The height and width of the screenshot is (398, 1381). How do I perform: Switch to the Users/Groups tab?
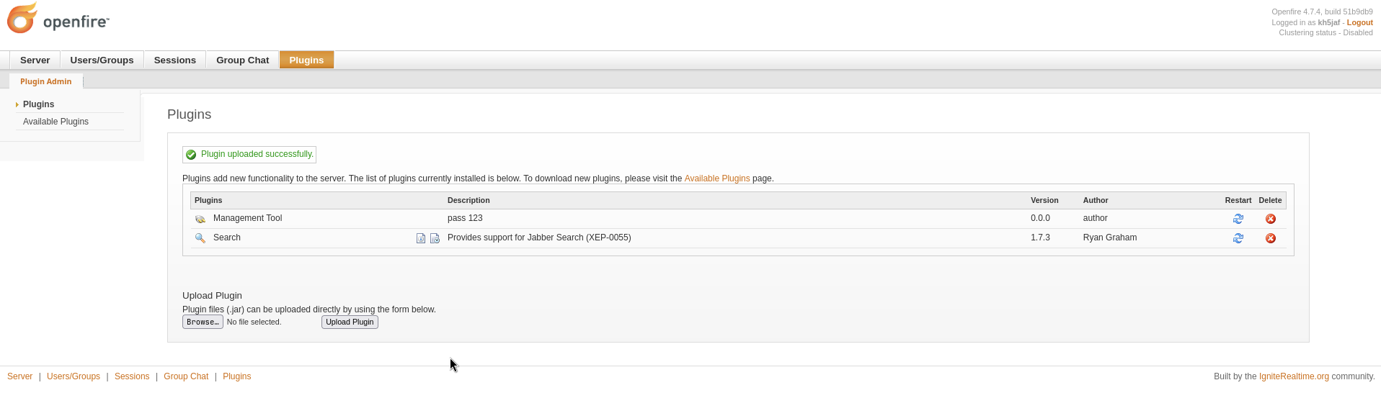[102, 60]
